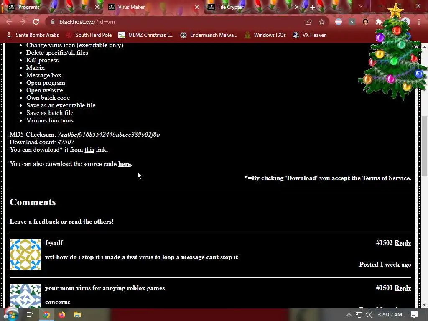
Task: Share this page using the share icon
Action: coord(308,22)
